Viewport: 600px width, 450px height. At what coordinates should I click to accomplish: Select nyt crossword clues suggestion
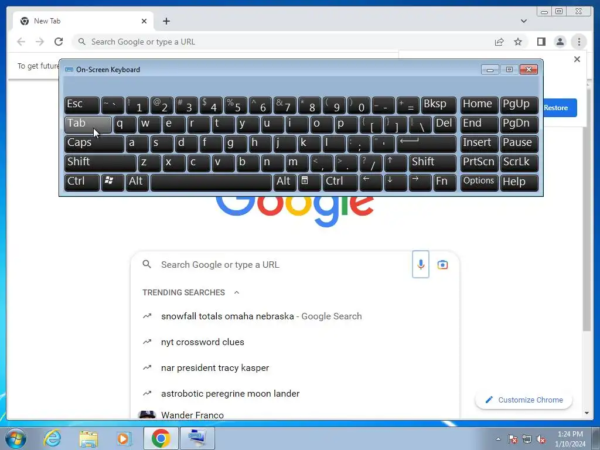click(x=295, y=342)
